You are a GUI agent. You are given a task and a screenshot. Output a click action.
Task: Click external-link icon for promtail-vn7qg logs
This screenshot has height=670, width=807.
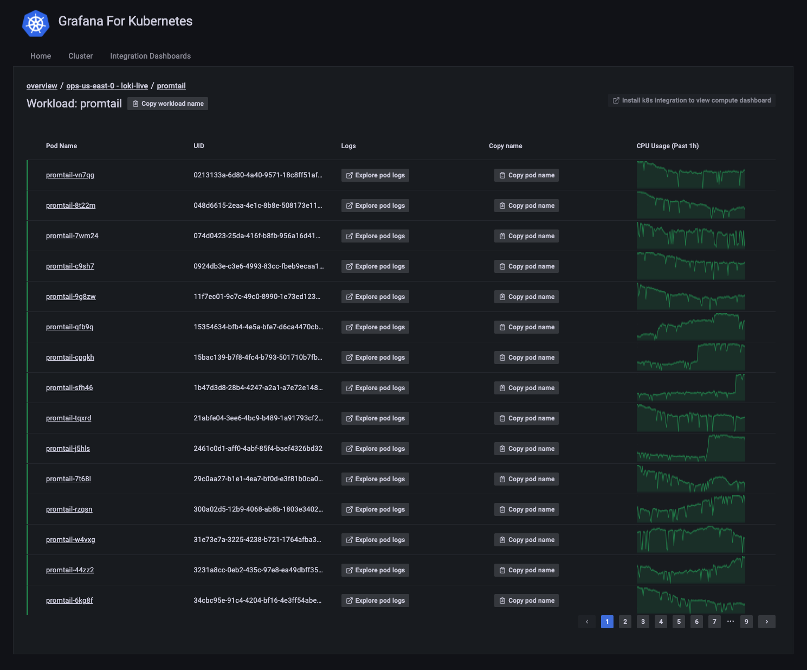coord(350,175)
